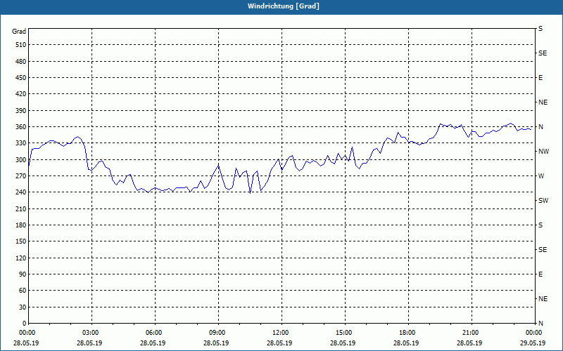Click the SW compass label
The height and width of the screenshot is (351, 563).
(x=543, y=201)
